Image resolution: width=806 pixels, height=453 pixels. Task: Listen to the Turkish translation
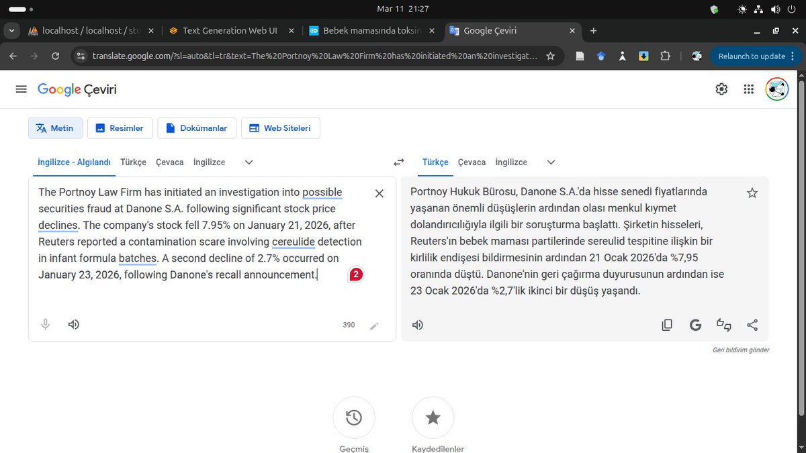coord(418,325)
